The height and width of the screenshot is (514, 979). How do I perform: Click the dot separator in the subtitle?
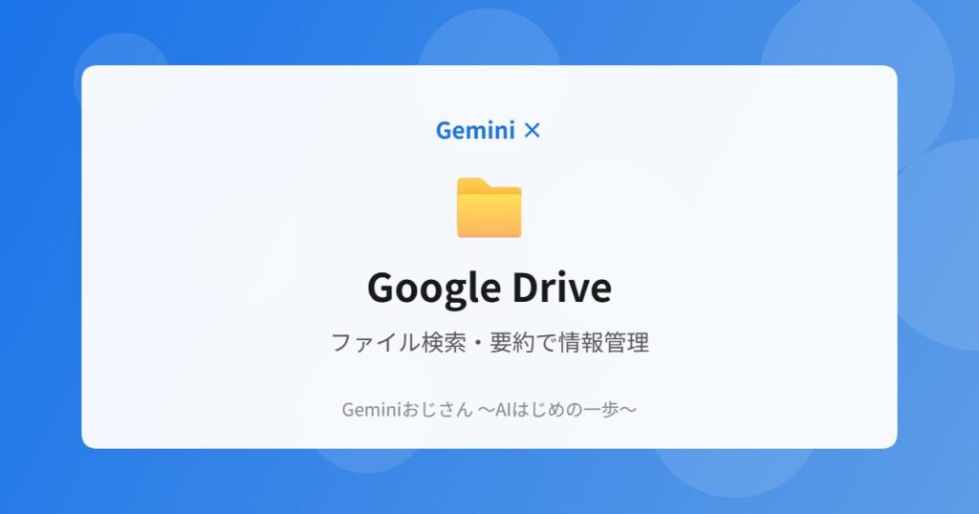(x=478, y=343)
